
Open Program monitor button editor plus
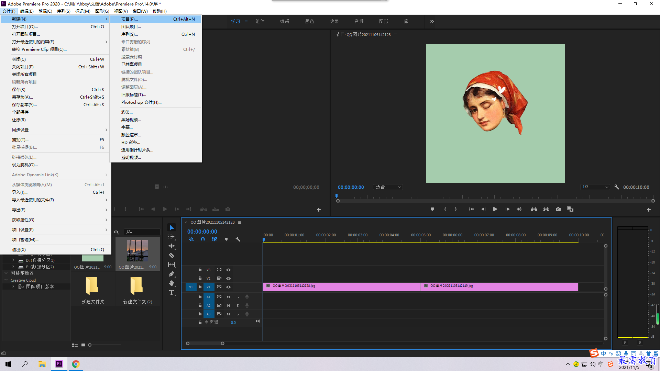click(649, 210)
